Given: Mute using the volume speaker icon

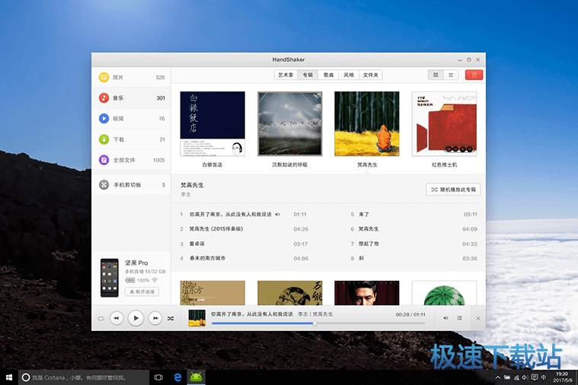Looking at the screenshot, I should pyautogui.click(x=445, y=318).
